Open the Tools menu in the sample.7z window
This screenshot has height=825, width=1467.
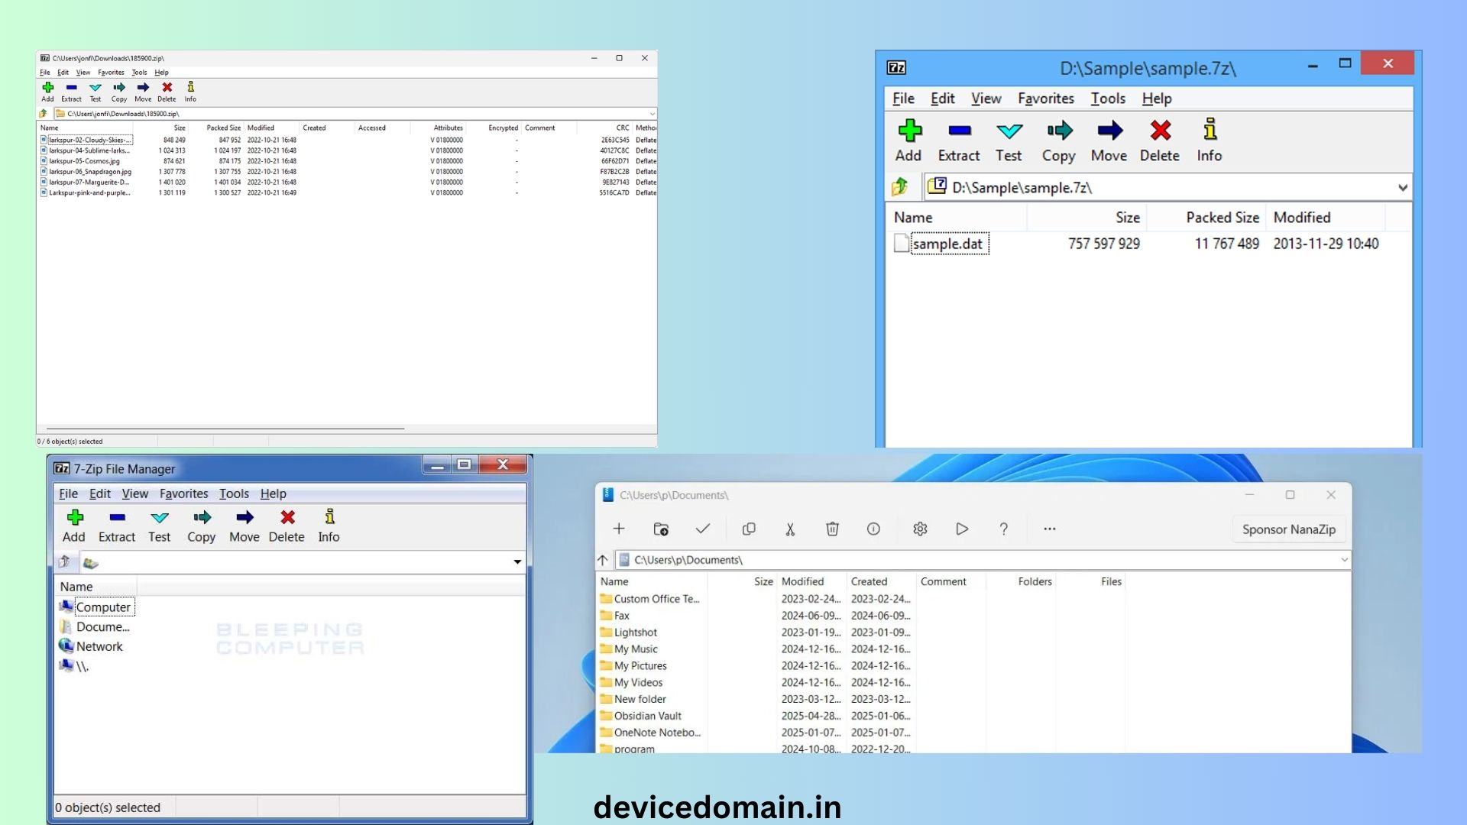tap(1106, 99)
